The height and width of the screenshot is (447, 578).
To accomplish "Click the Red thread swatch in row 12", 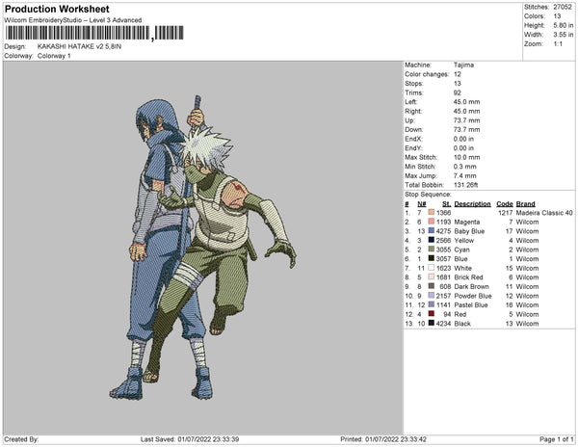I will coord(433,313).
